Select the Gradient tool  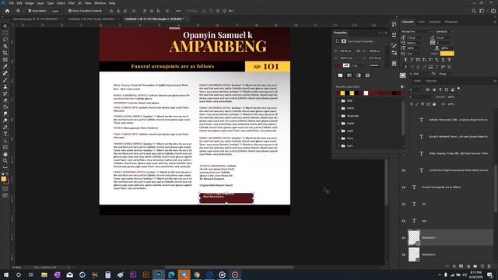[5, 107]
